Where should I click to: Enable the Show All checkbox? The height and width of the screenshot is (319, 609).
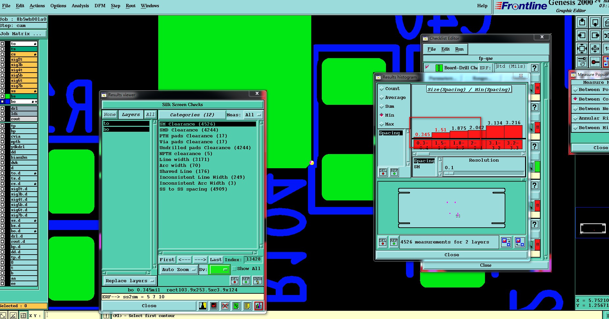(x=234, y=269)
